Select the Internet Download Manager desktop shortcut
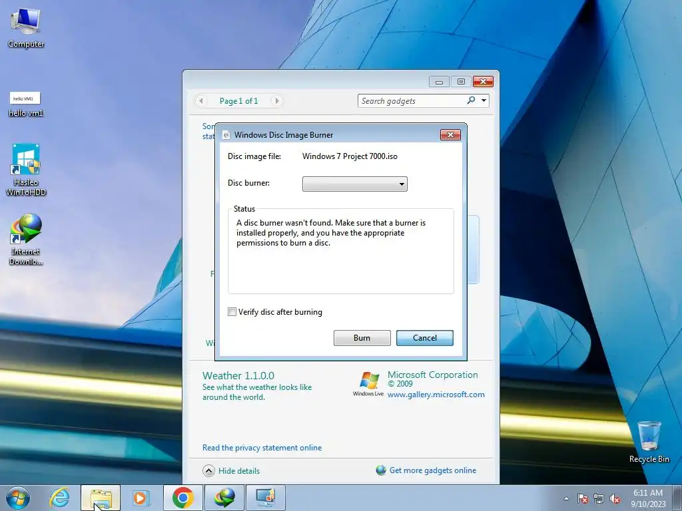 tap(26, 240)
